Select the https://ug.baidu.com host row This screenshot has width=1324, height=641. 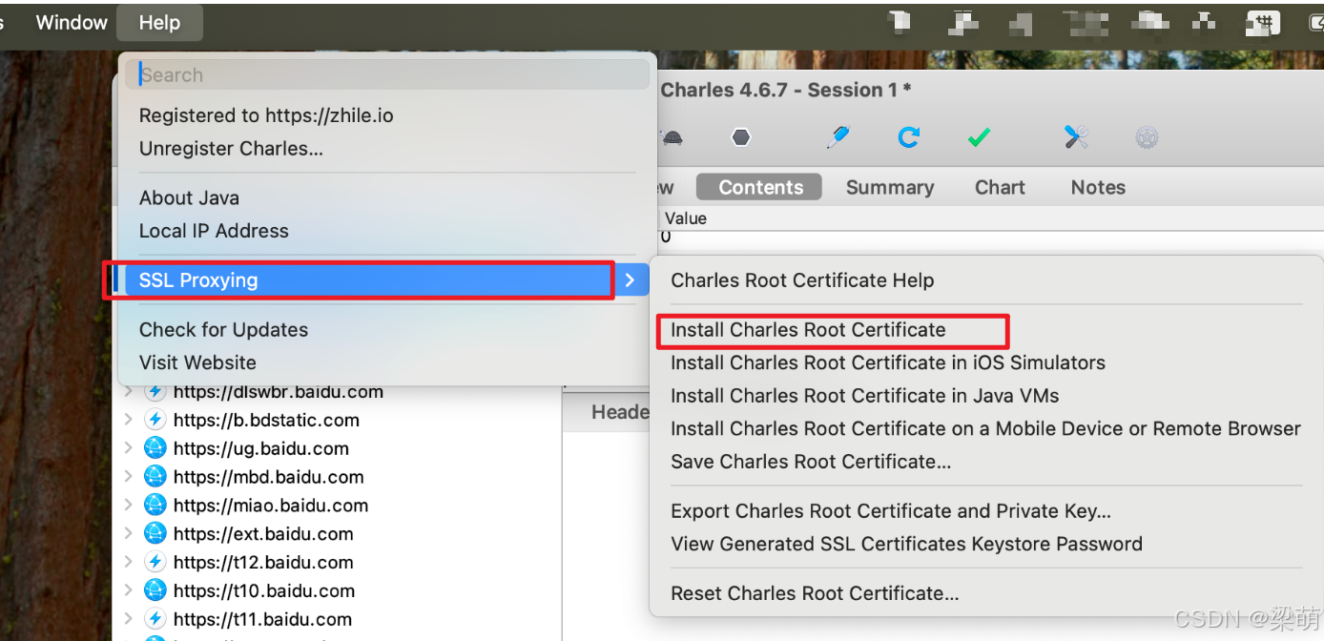tap(260, 448)
